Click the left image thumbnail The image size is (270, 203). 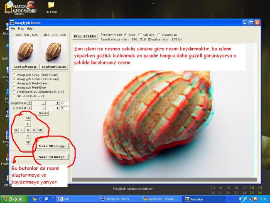coord(25,50)
